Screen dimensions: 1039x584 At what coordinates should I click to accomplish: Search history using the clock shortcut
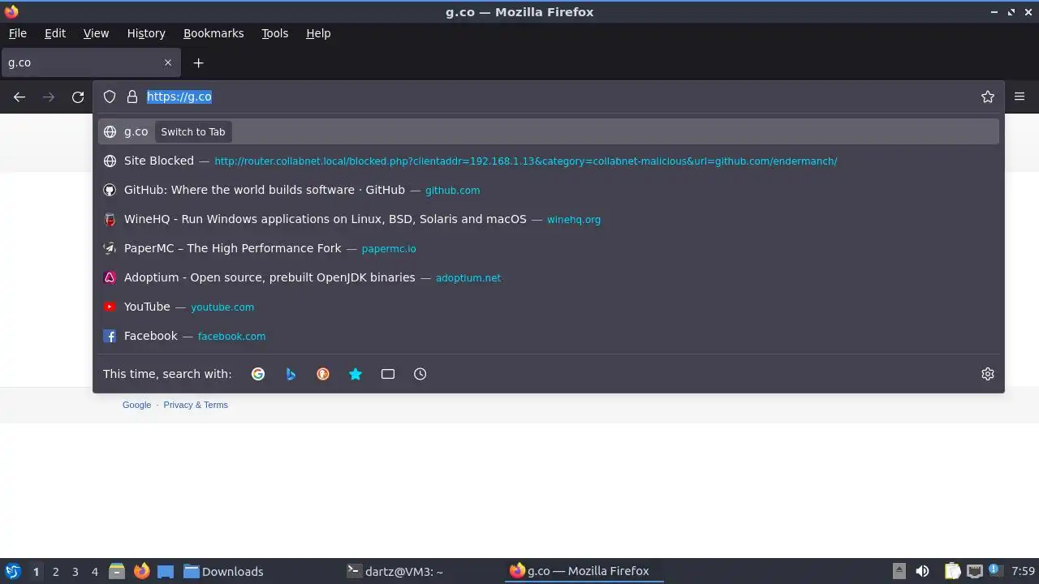420,374
